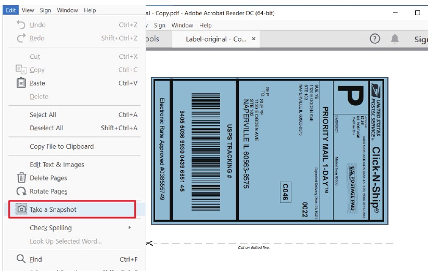Screen dimensions: 434x280
Task: Open the Help menu in Acrobat window
Action: pyautogui.click(x=206, y=25)
